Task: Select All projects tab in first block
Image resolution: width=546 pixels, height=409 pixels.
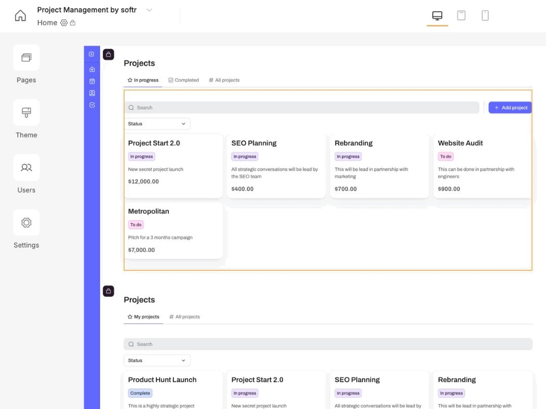Action: point(224,80)
